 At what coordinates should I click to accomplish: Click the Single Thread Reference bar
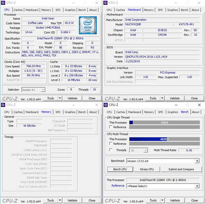pyautogui.click(x=164, y=127)
